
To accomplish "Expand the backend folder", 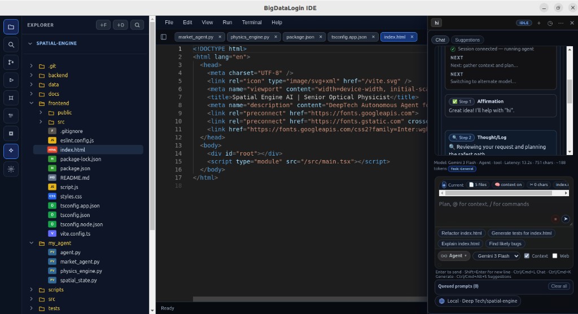I will pyautogui.click(x=32, y=75).
